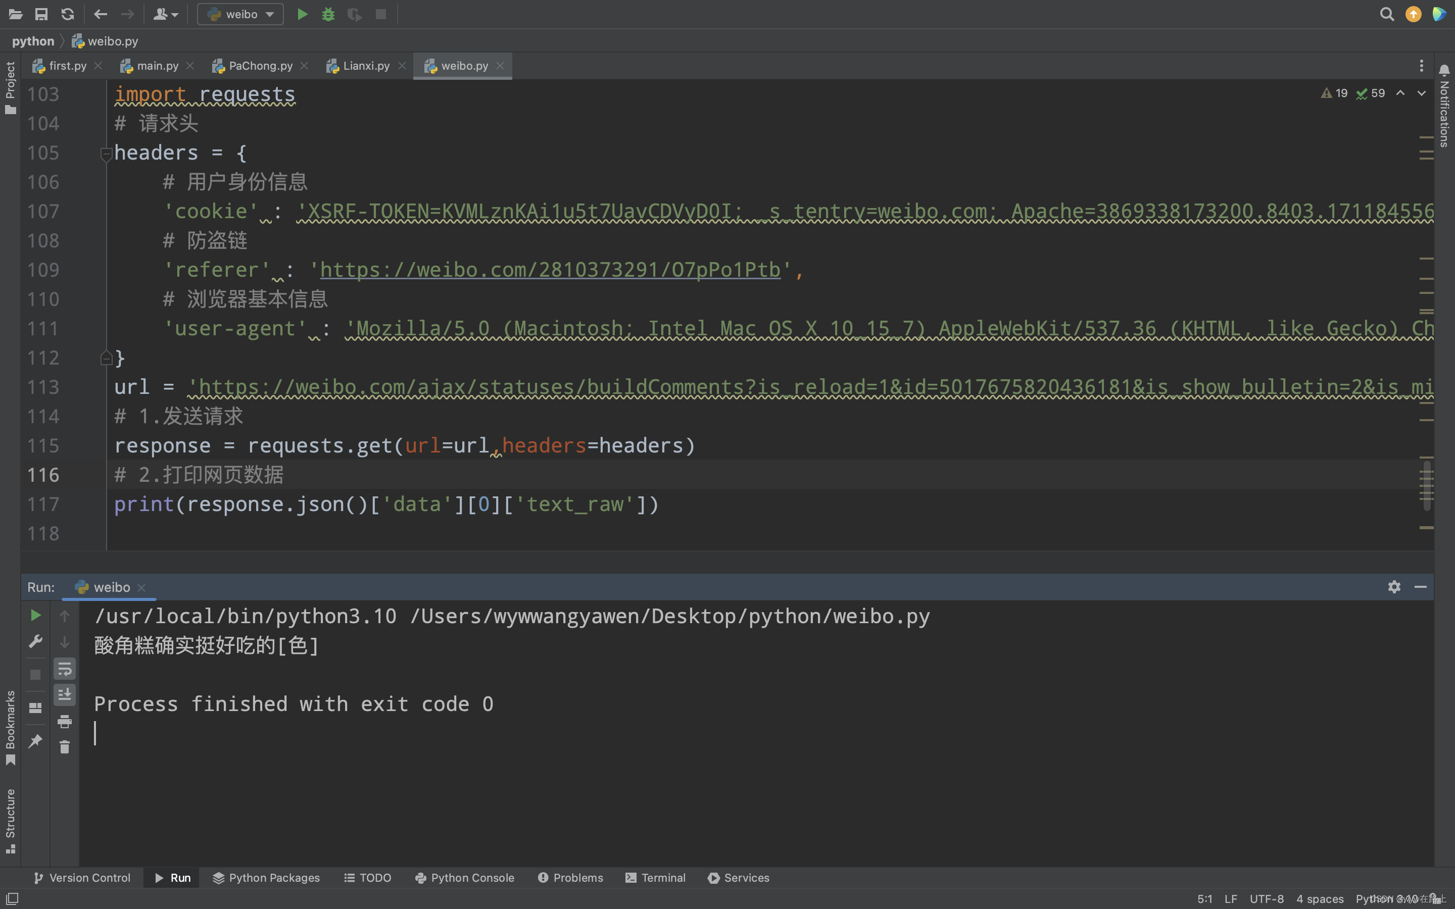Screen dimensions: 1455x909
Task: Go to next highlighted error arrow
Action: coord(1421,93)
